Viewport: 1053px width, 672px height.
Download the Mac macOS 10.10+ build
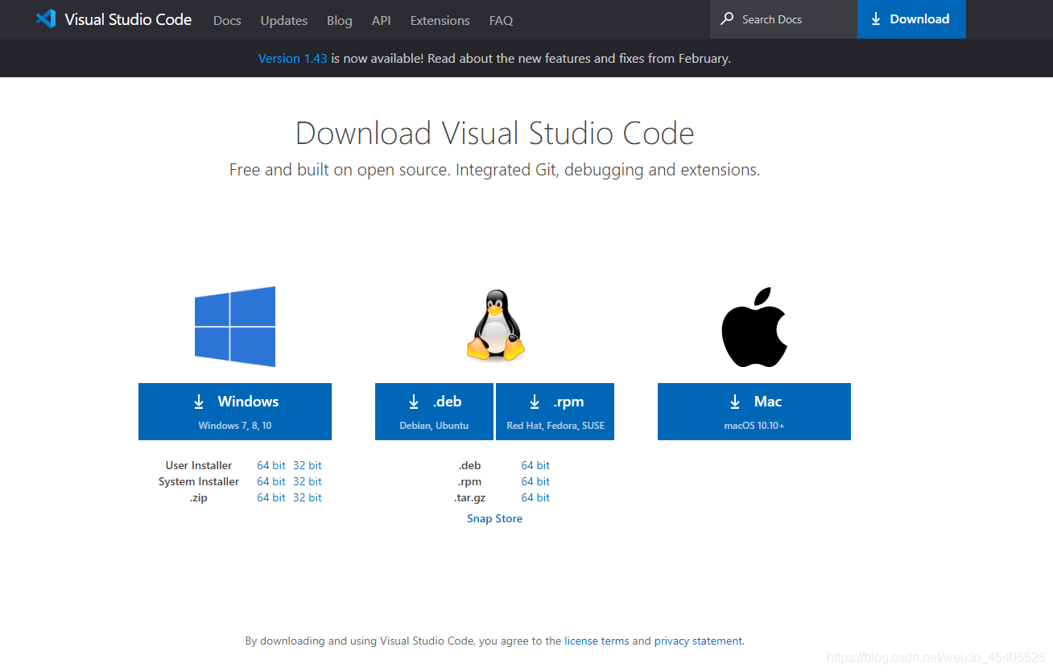pos(754,411)
